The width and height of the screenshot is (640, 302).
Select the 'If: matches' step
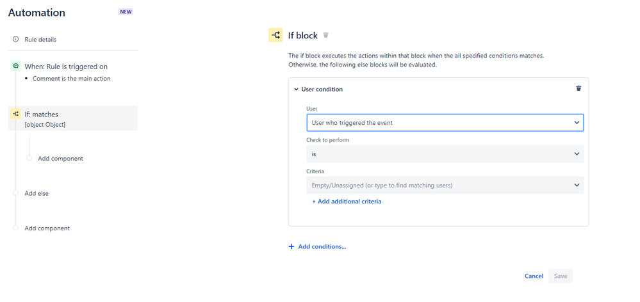(x=72, y=118)
